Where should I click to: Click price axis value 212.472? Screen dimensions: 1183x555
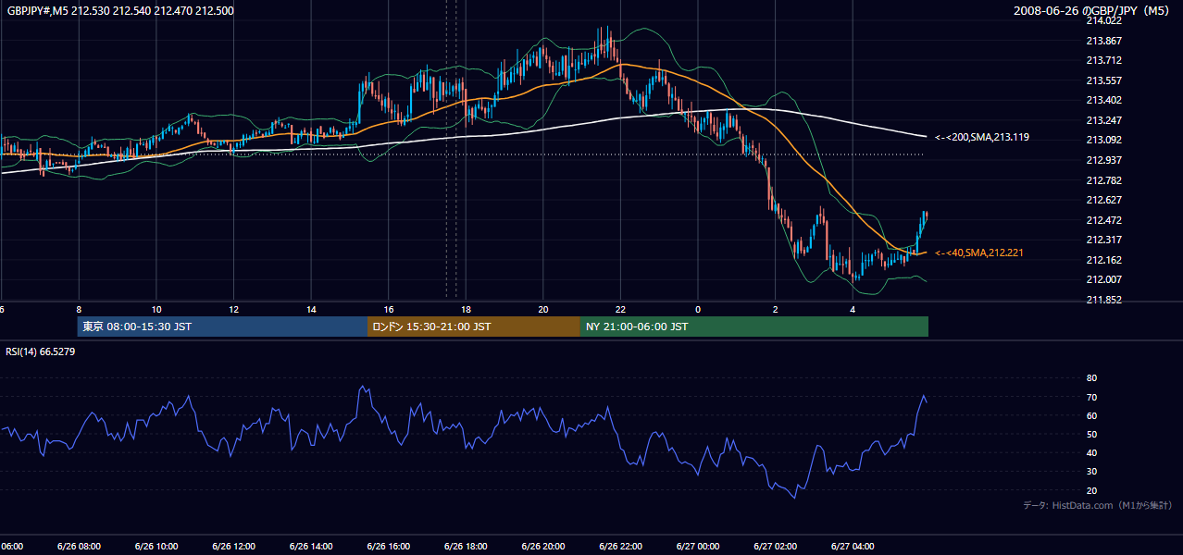(x=1102, y=220)
